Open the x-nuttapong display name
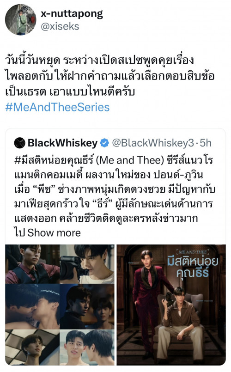The image size is (231, 372). point(72,14)
